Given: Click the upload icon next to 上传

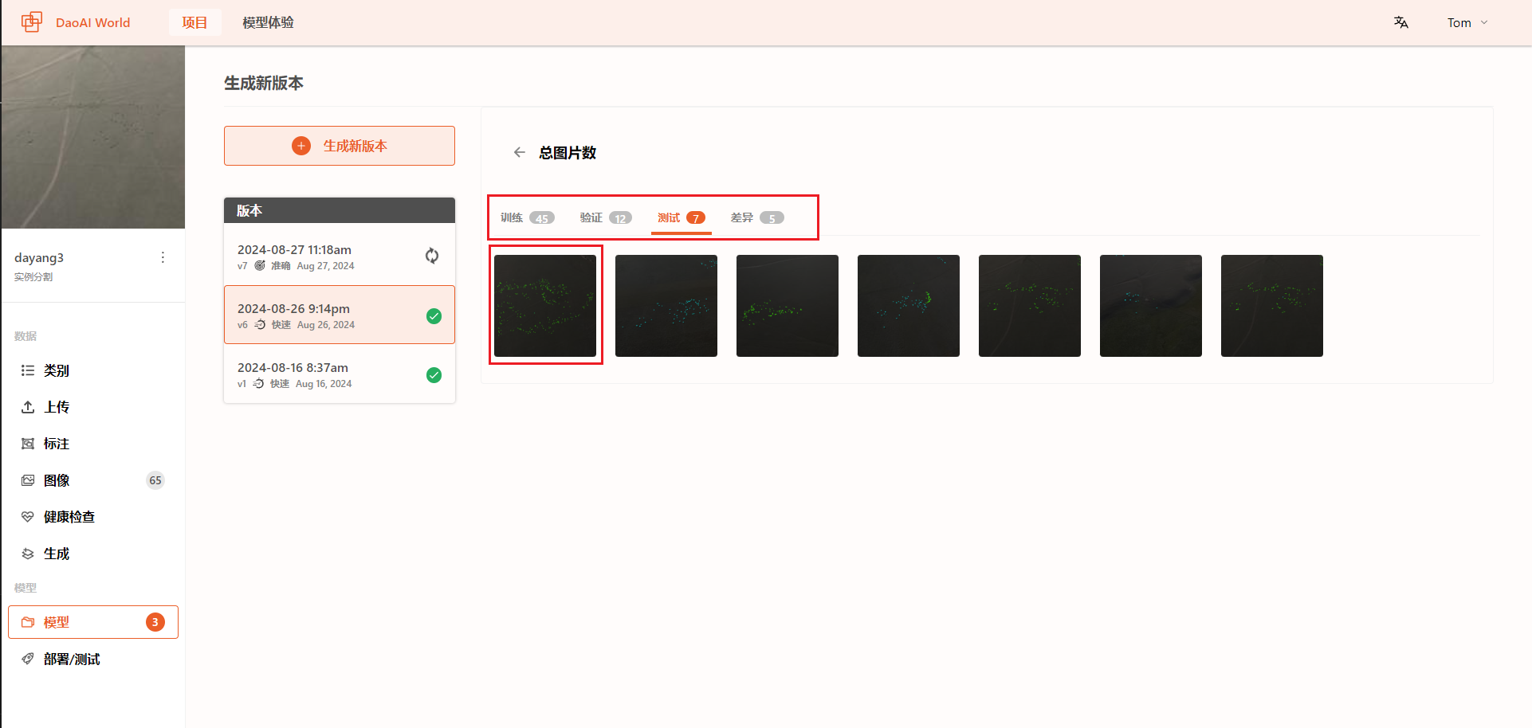Looking at the screenshot, I should (28, 407).
